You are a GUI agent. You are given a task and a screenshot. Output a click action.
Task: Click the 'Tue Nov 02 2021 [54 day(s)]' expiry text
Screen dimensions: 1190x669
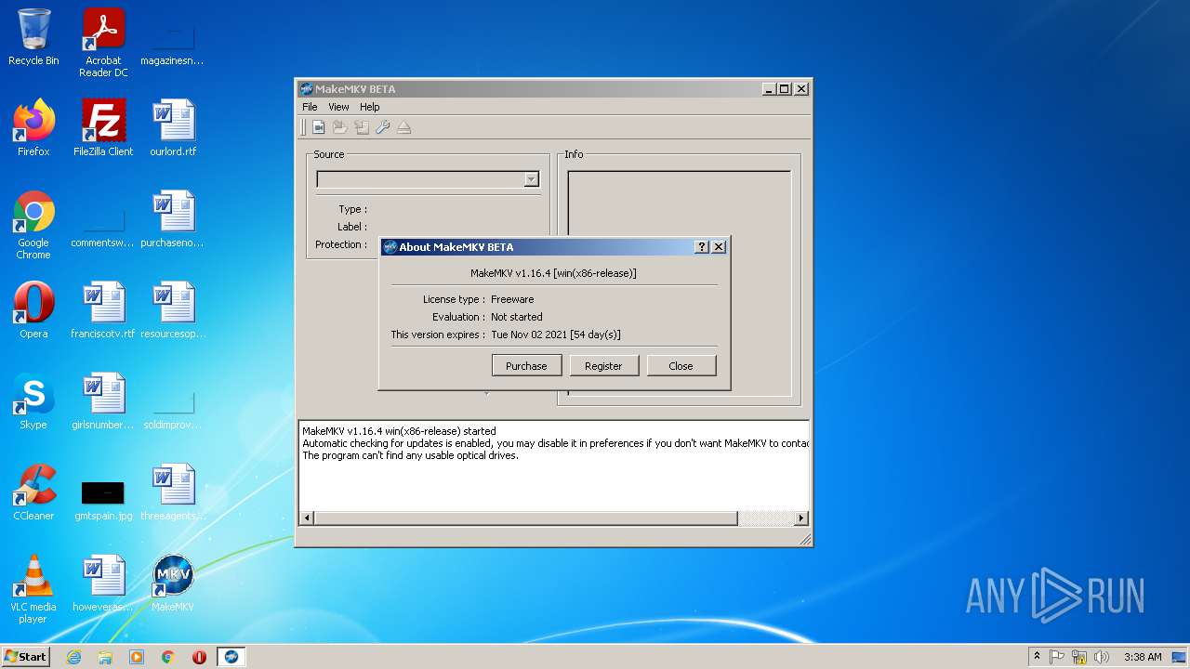pos(556,334)
